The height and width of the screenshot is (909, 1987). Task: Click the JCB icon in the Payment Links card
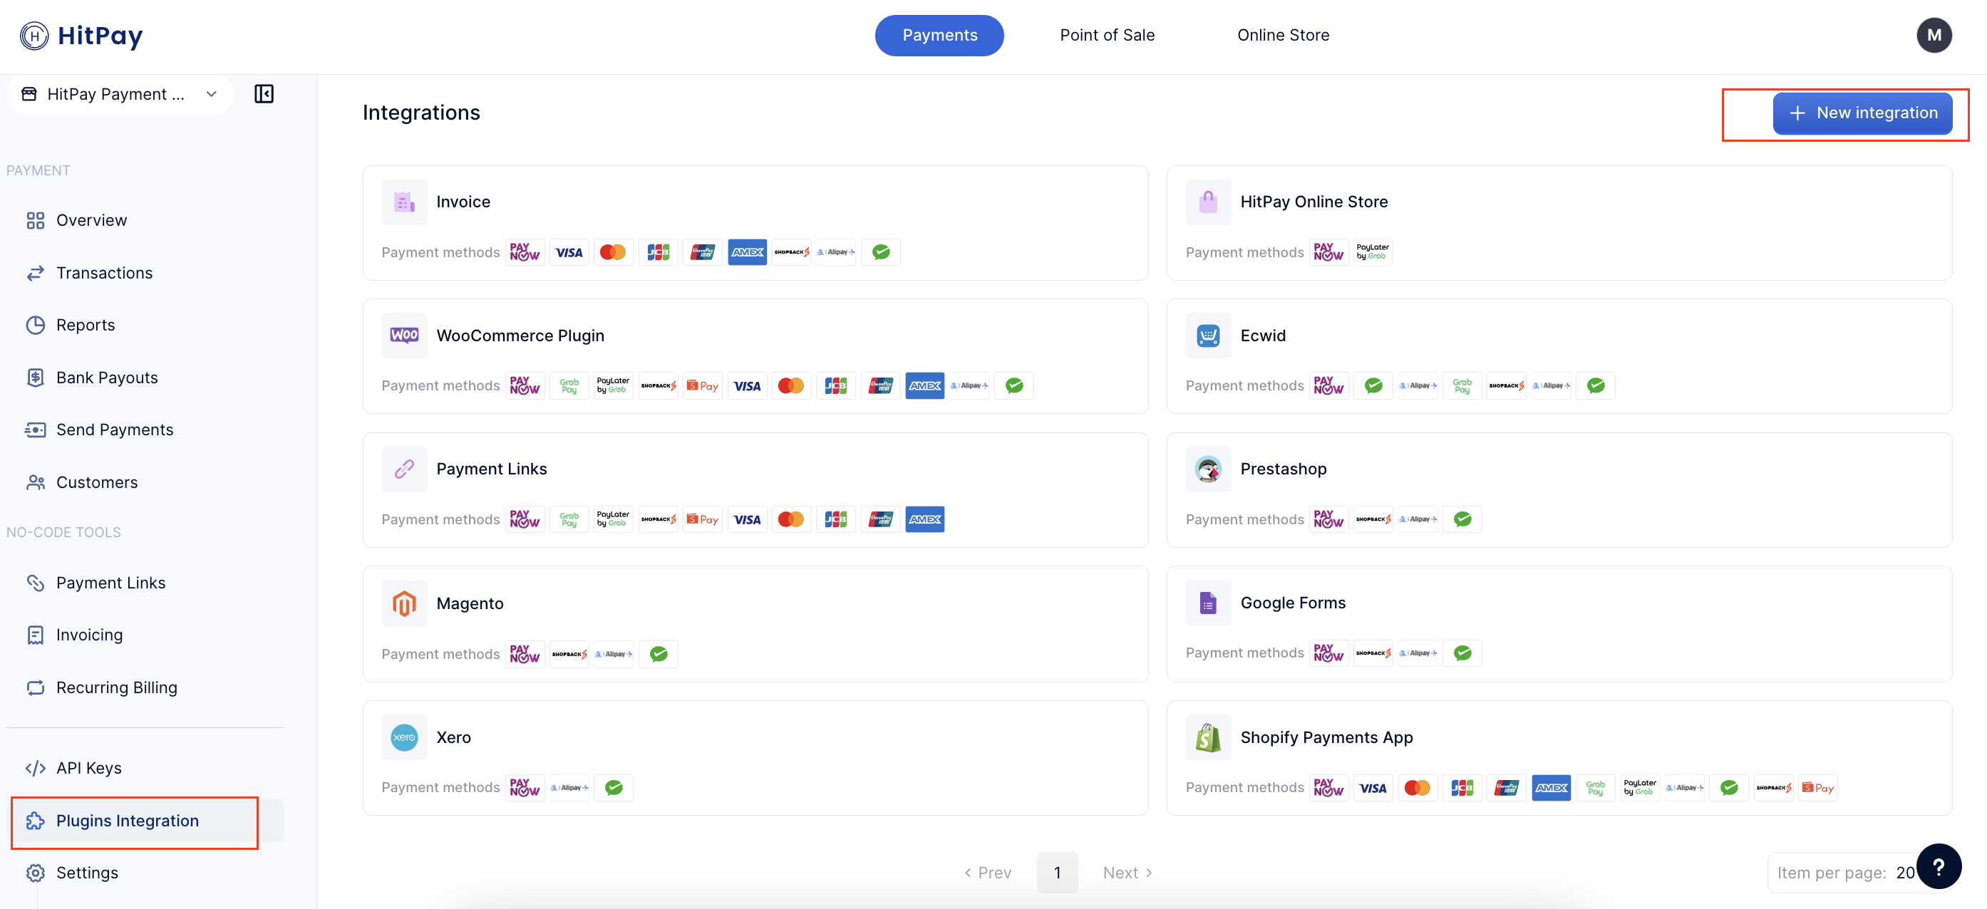coord(836,519)
